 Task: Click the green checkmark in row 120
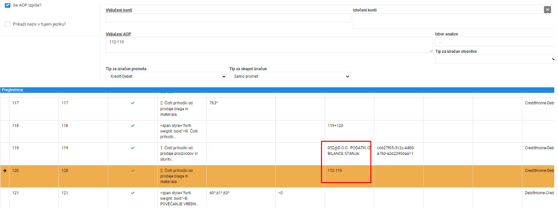[133, 170]
